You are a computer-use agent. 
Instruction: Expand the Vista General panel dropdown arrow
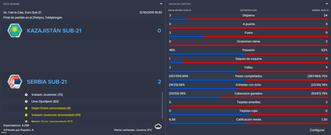(161, 4)
